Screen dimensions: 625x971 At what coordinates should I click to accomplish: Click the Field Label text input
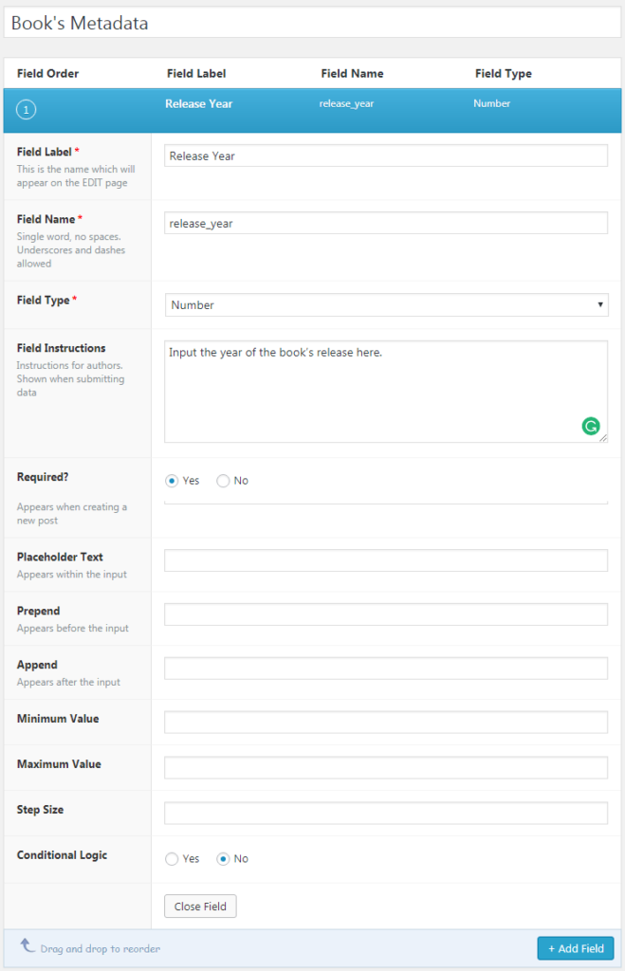386,156
